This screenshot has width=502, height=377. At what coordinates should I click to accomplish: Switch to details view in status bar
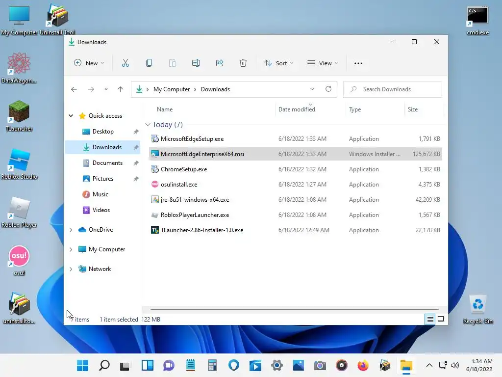tap(430, 319)
